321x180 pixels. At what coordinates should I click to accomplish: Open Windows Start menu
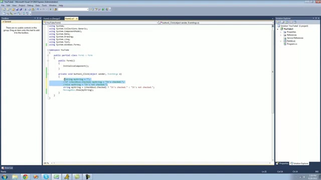(5, 177)
